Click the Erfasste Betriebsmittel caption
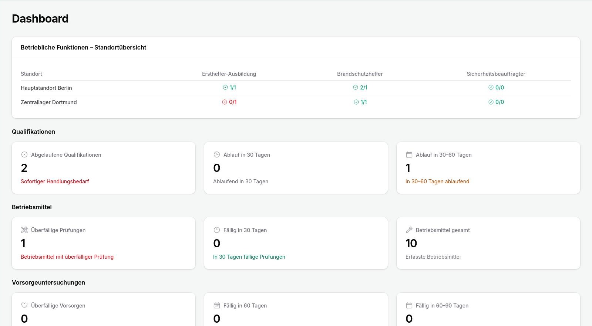Image resolution: width=592 pixels, height=326 pixels. click(433, 257)
